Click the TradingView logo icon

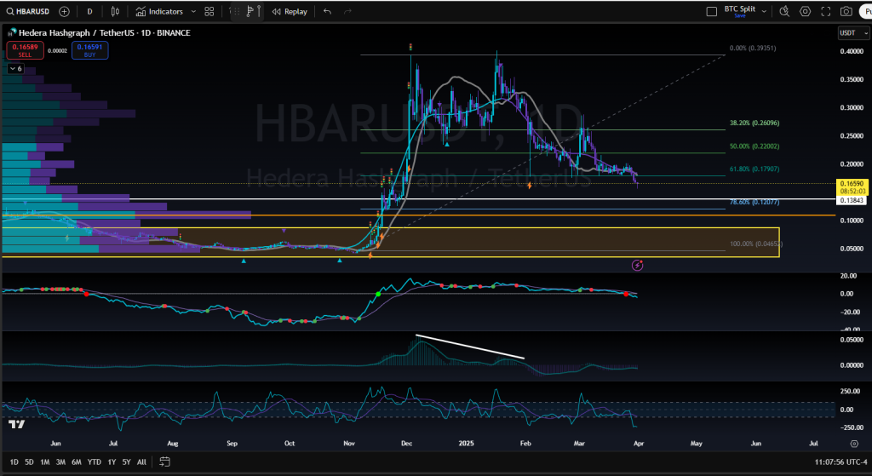[x=17, y=424]
